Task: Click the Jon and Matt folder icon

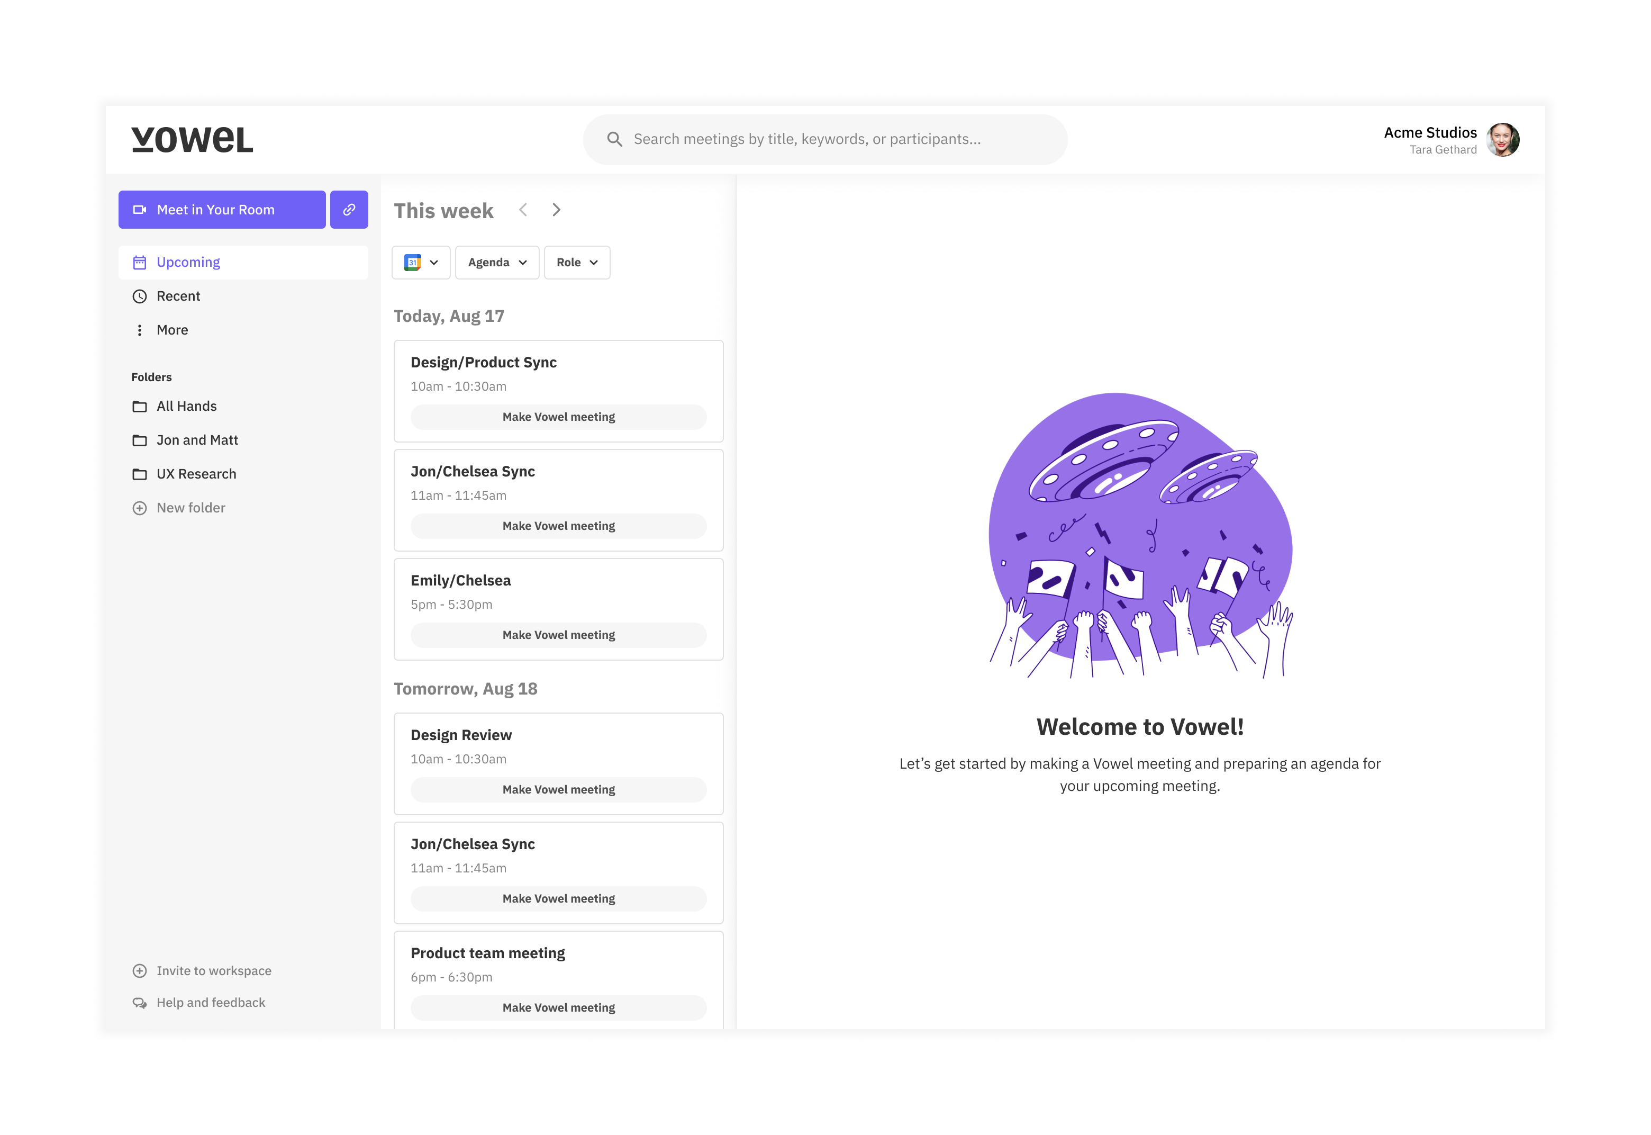Action: pyautogui.click(x=140, y=440)
